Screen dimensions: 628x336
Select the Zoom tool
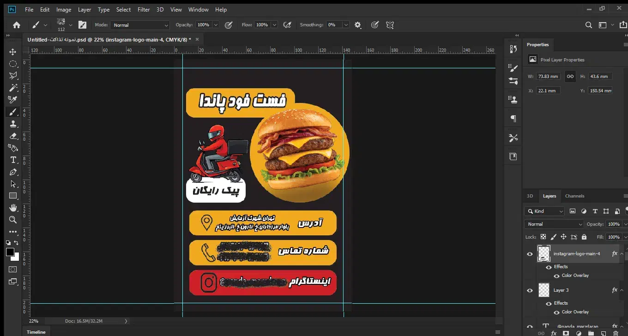pyautogui.click(x=13, y=220)
